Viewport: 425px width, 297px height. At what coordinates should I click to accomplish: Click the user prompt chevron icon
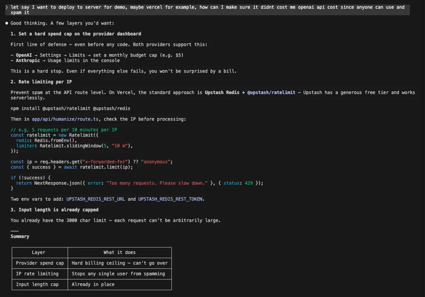[x=6, y=7]
